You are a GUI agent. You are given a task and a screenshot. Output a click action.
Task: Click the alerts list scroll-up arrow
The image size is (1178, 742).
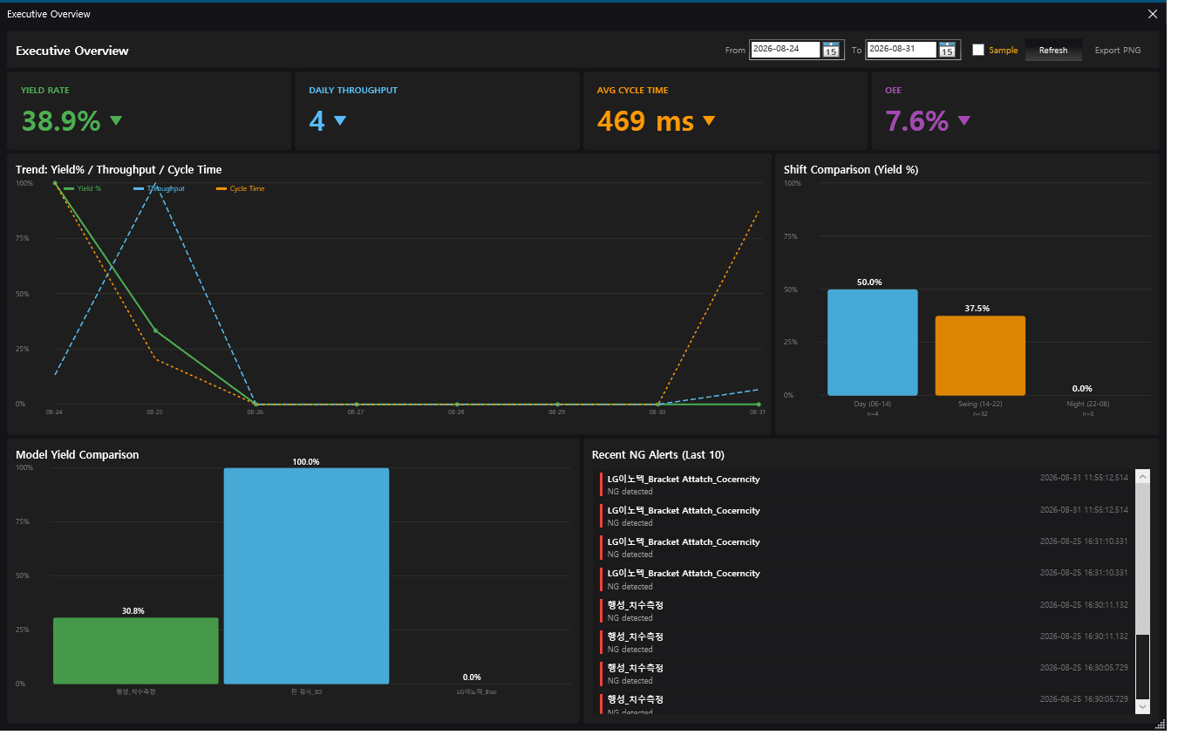pos(1142,476)
